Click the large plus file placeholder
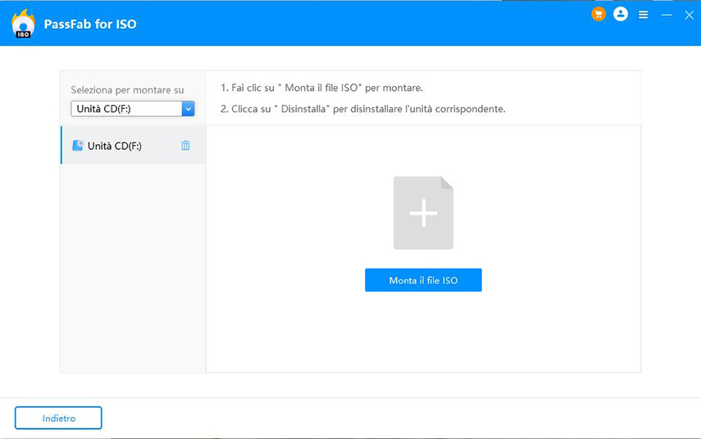Viewport: 701px width, 439px height. point(423,213)
